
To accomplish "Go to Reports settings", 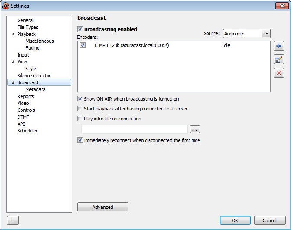I will click(26, 96).
